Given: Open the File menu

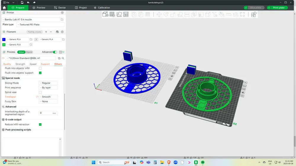Looking at the screenshot, I should click(x=6, y=2).
